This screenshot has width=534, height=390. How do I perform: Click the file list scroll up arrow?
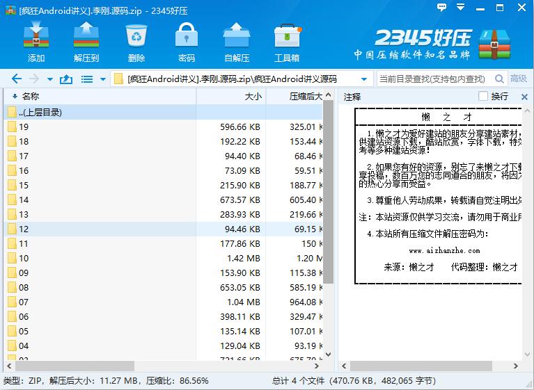[x=329, y=95]
